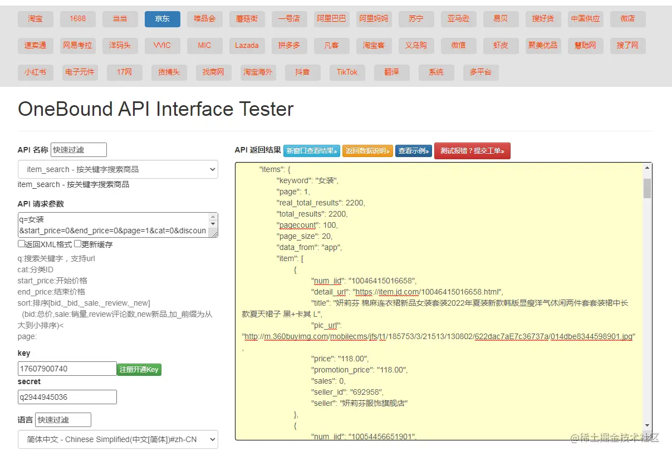Select the active 京东 tab
The width and height of the screenshot is (672, 456).
tap(163, 19)
